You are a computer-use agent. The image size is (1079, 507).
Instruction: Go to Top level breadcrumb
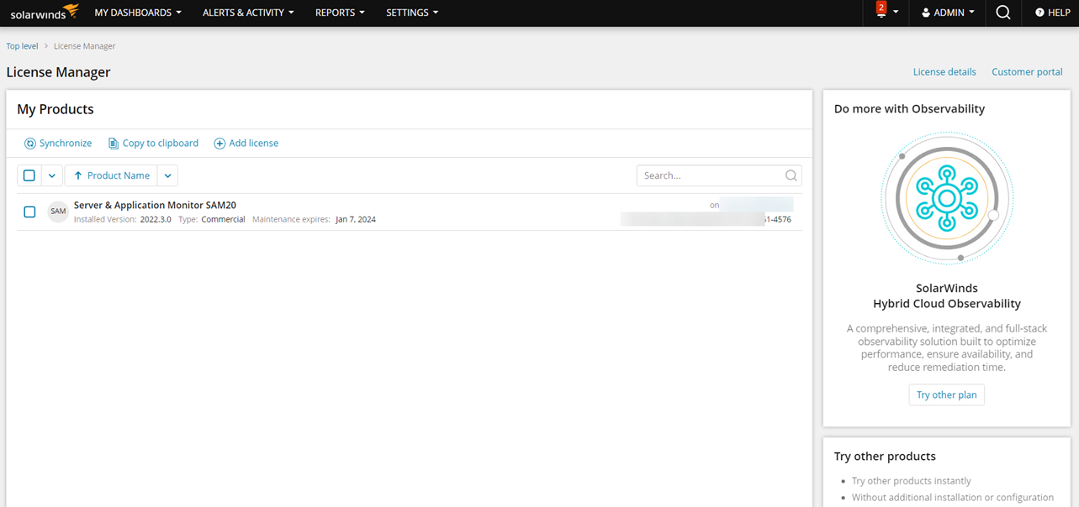(x=23, y=46)
